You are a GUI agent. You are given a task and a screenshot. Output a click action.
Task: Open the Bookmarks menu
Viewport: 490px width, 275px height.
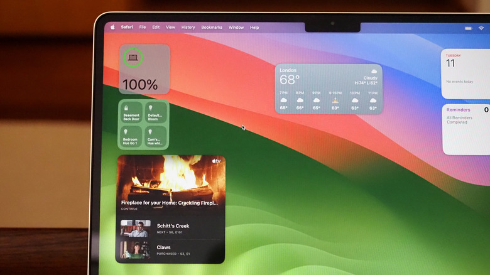(x=212, y=28)
